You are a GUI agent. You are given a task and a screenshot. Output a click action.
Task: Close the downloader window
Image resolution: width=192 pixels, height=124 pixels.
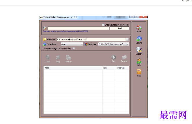143,17
